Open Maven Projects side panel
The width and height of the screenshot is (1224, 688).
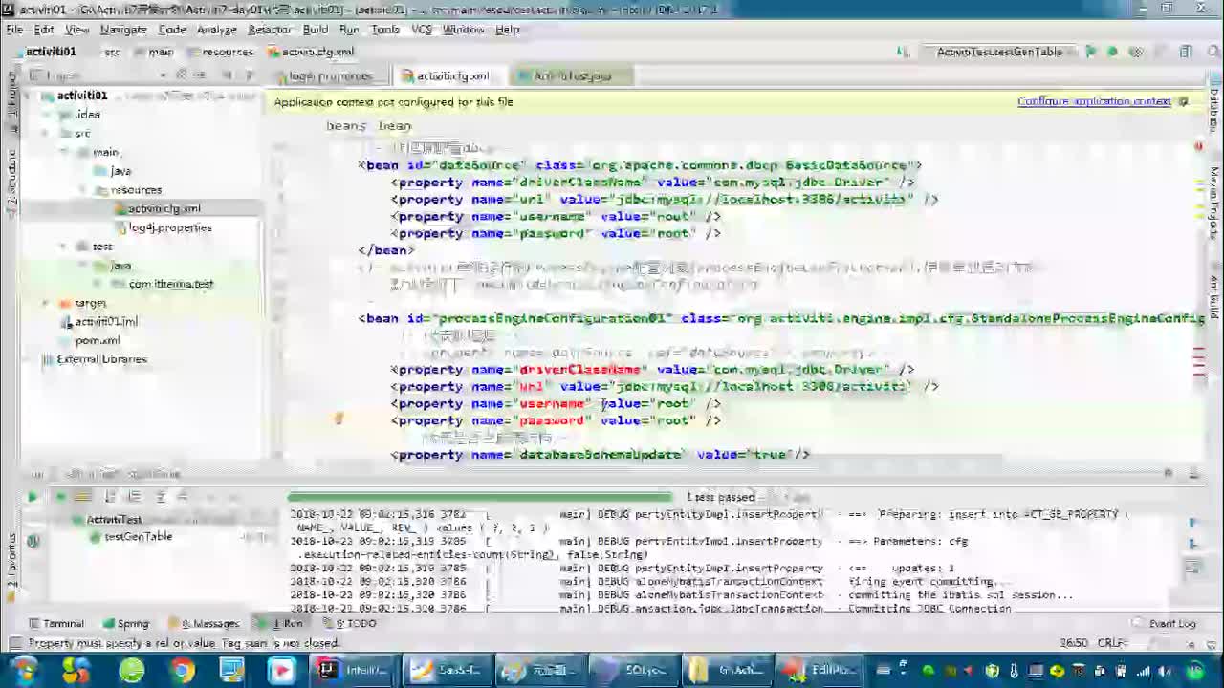tap(1214, 204)
